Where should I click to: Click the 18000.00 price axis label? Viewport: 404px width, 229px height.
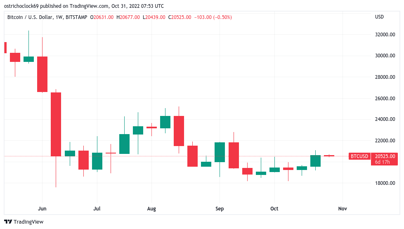click(385, 183)
